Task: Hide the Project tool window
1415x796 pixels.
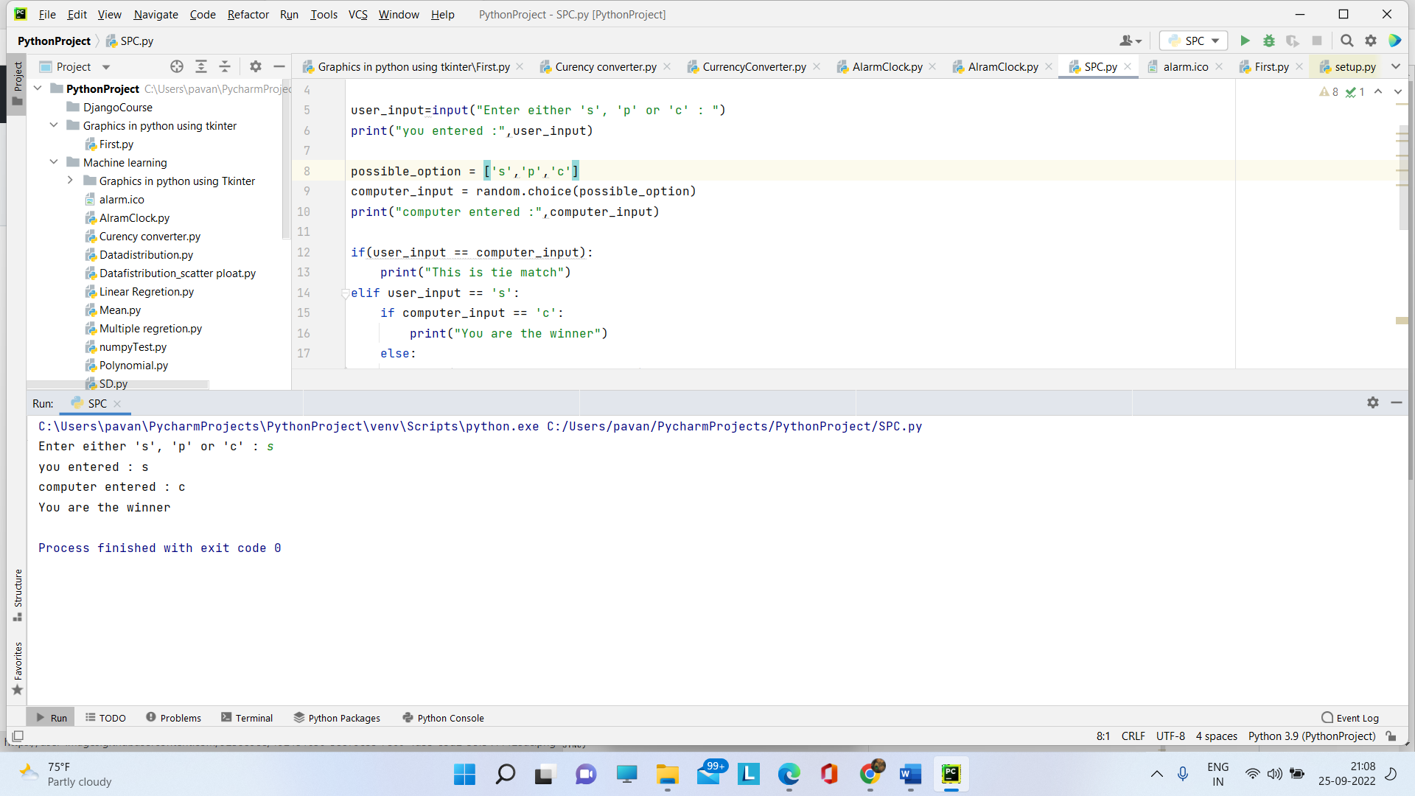Action: coord(279,66)
